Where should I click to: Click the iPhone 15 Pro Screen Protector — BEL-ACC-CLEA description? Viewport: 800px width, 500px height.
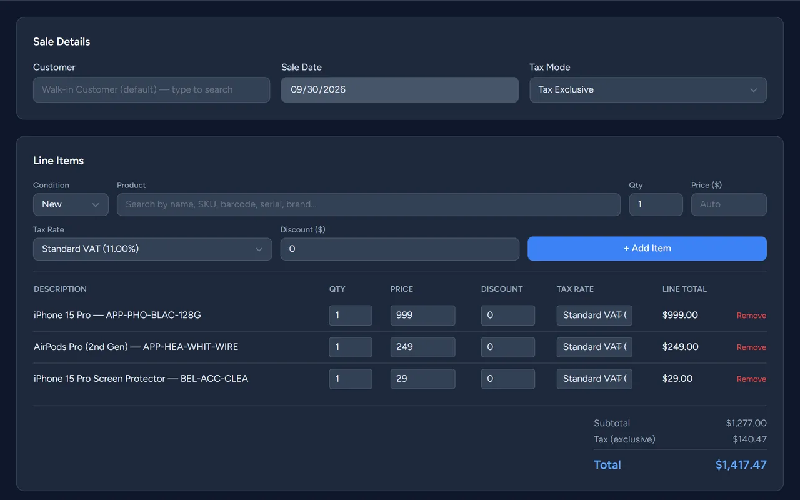[141, 379]
